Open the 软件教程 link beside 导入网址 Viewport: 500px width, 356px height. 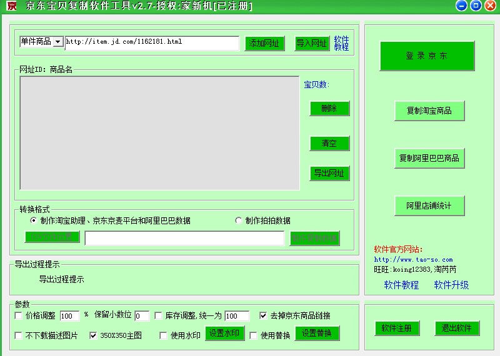point(341,43)
